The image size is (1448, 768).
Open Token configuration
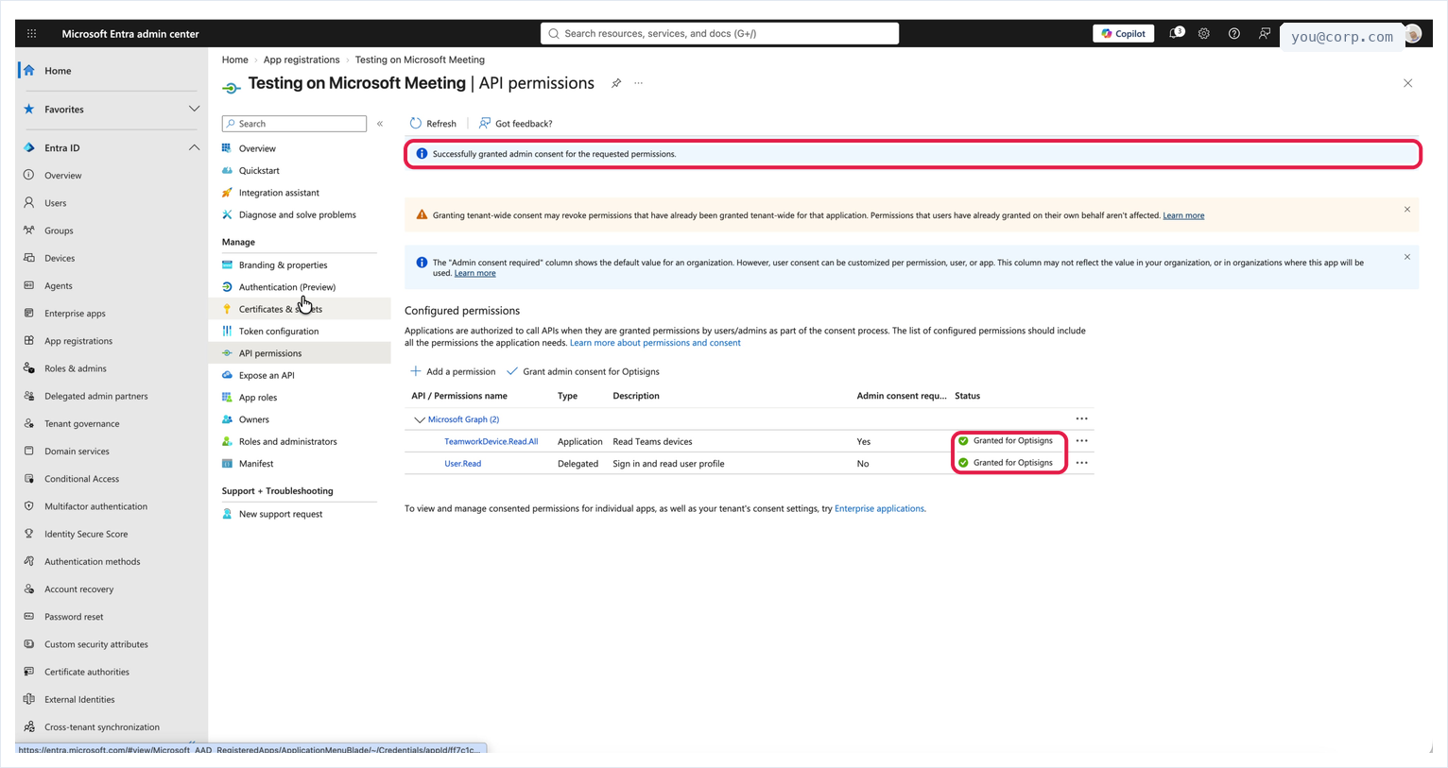point(279,332)
